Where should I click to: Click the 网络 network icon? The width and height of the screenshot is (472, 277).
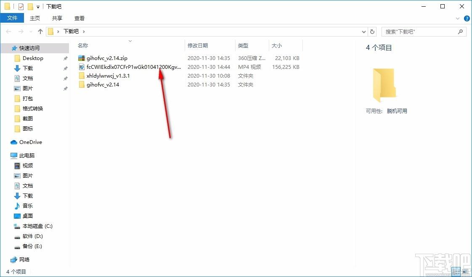[14, 259]
